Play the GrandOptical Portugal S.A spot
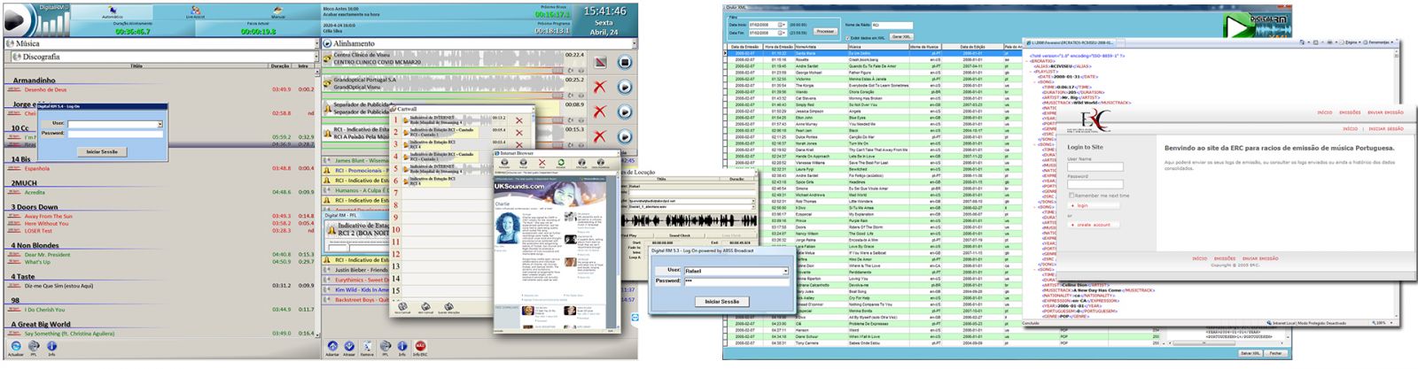Screen dimensions: 1418x369 coord(624,87)
